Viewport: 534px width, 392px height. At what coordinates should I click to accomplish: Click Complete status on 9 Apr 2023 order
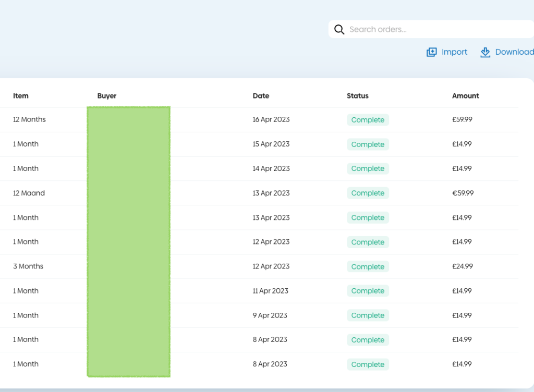368,315
